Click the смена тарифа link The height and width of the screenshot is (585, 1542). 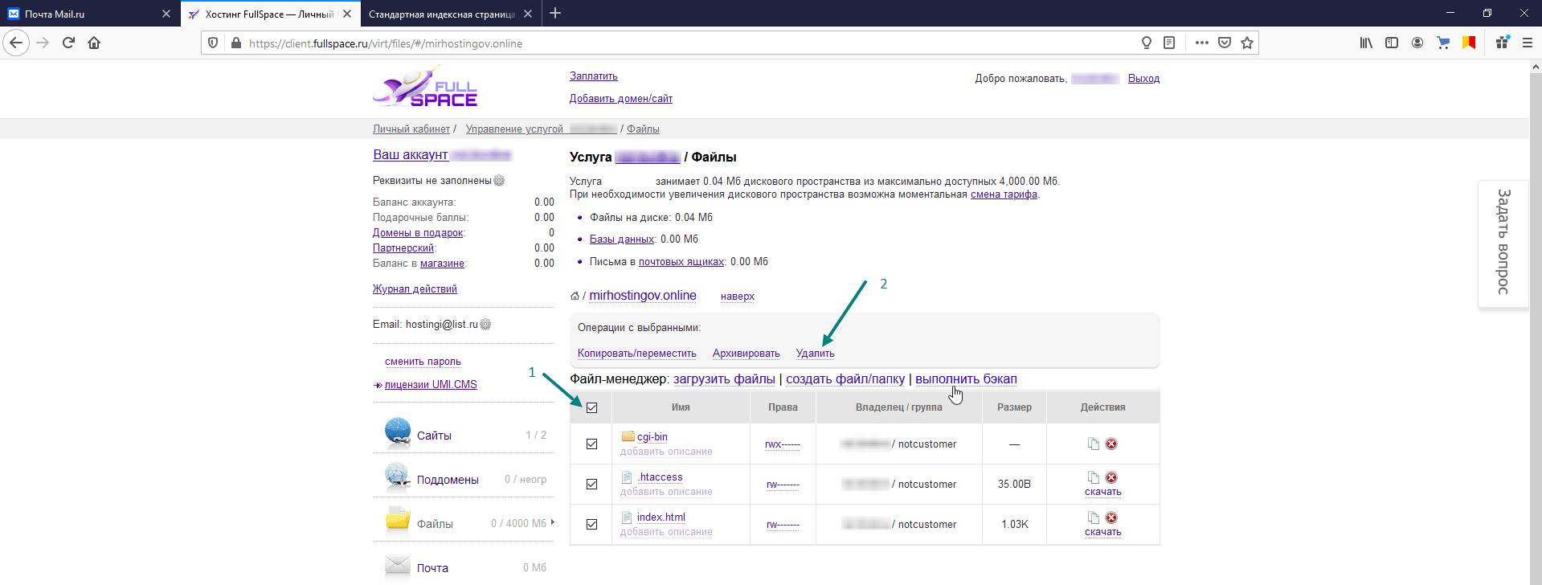[1004, 194]
